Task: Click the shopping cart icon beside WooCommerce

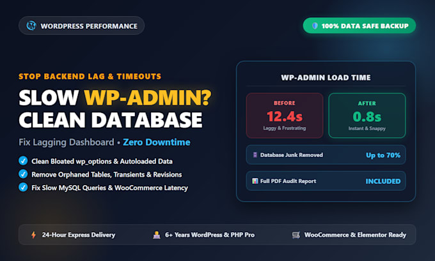Action: [x=296, y=235]
